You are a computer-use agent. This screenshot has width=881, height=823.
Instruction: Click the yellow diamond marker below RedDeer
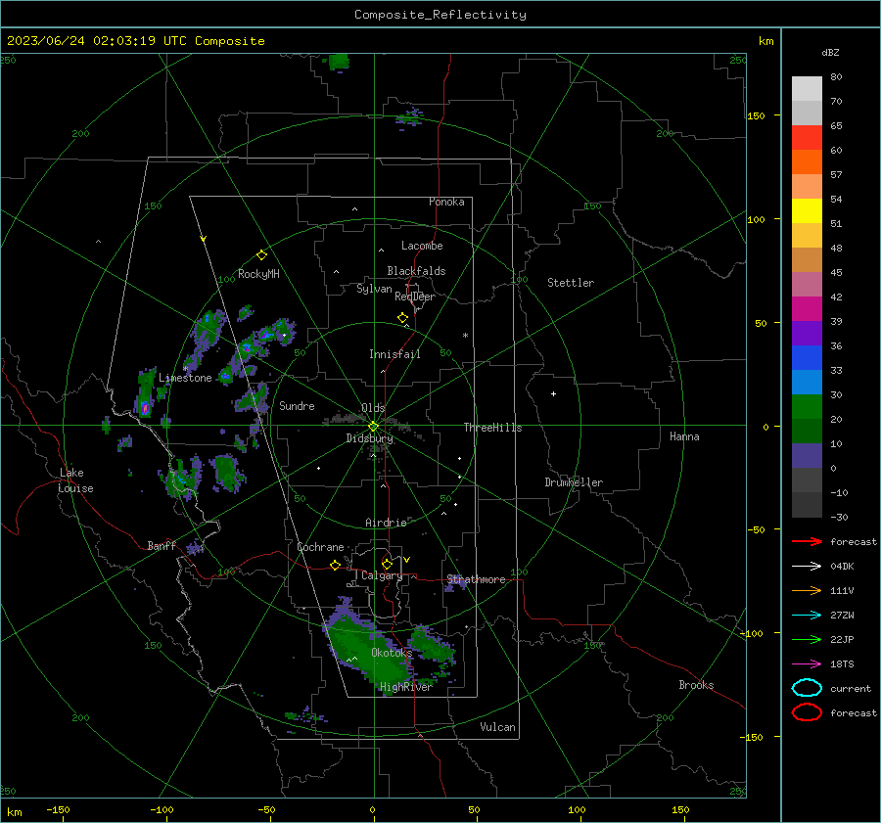tap(403, 318)
